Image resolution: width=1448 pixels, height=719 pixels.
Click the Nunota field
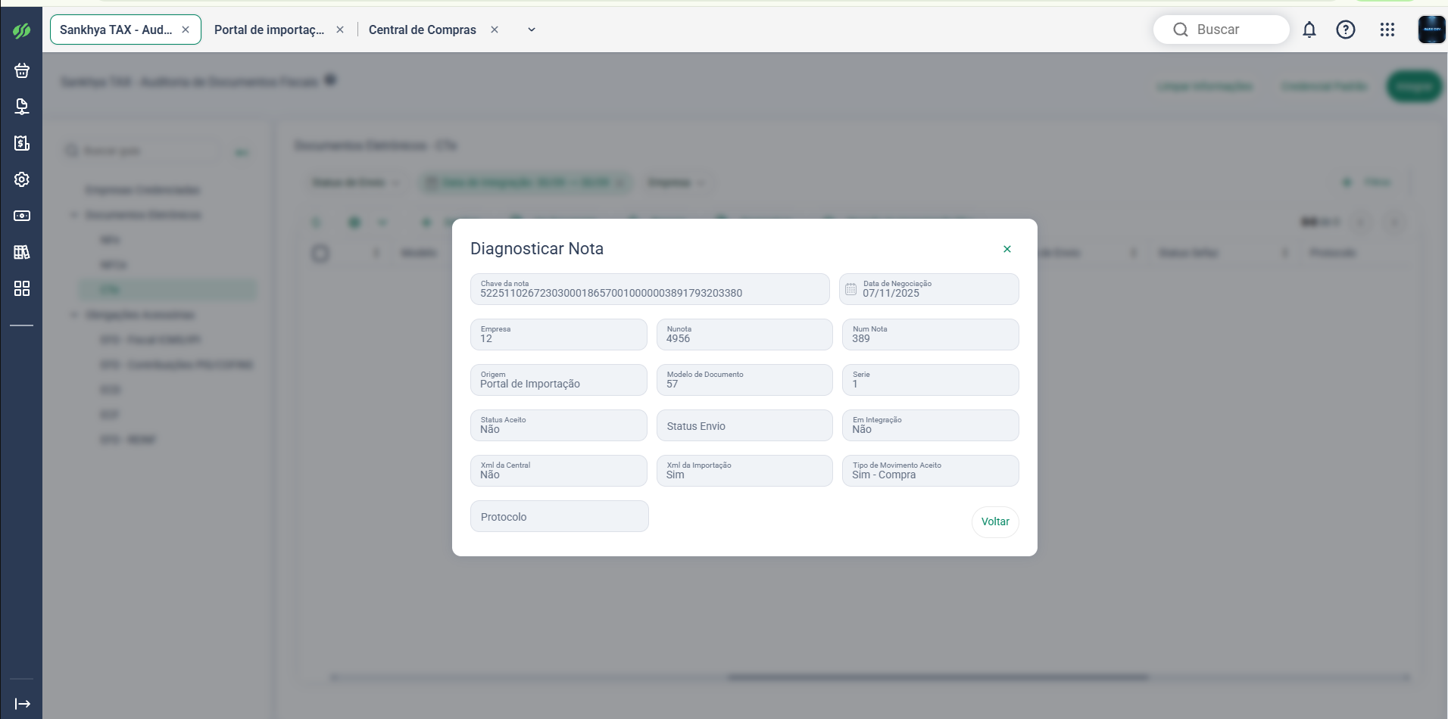pos(744,335)
